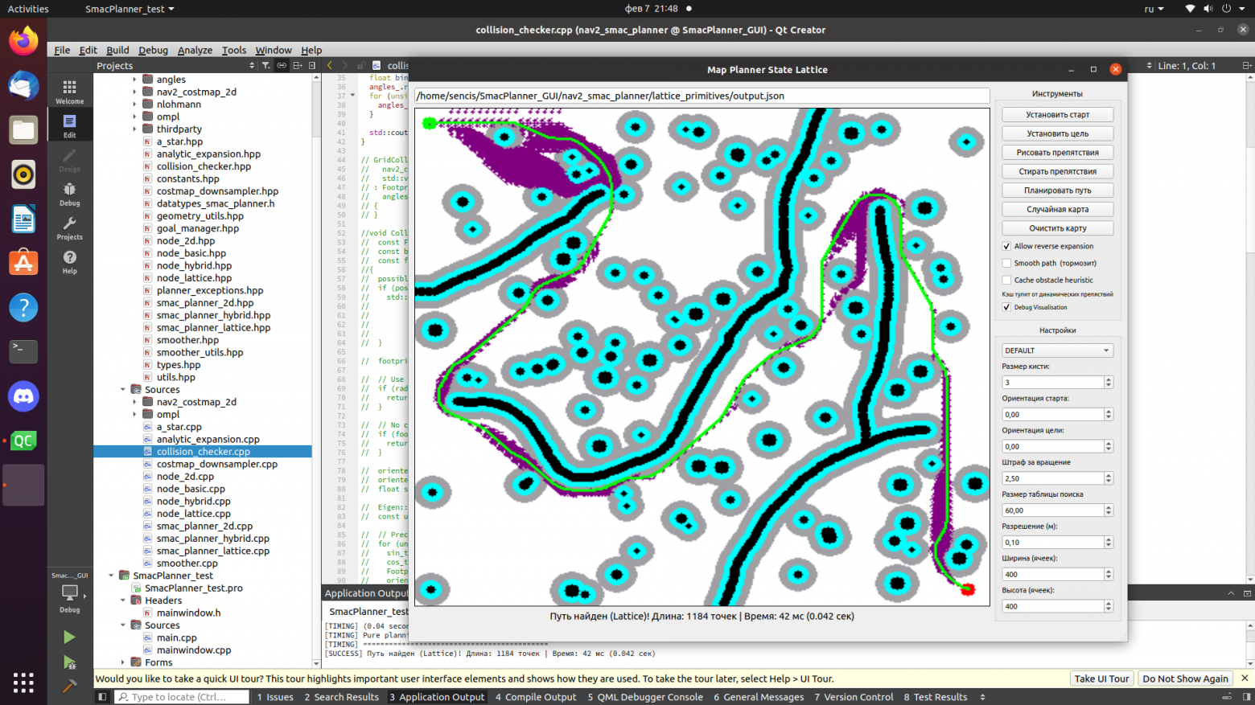Open LibreOffice Writer from the dock
Viewport: 1255px width, 705px height.
coord(23,219)
